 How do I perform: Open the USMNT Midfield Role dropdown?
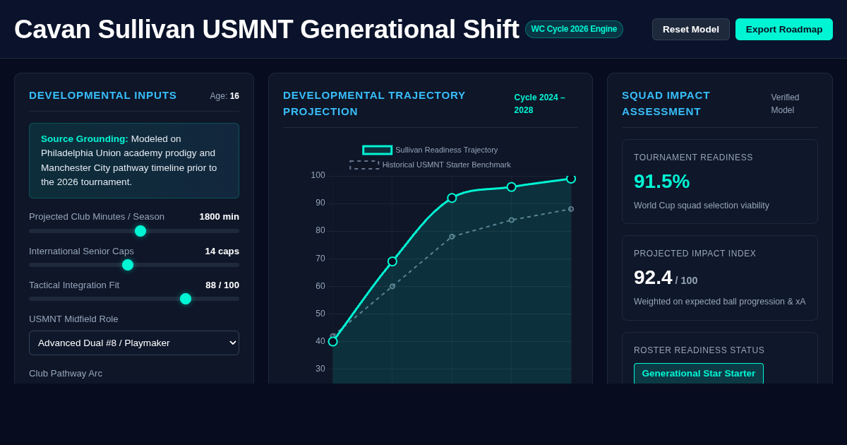click(x=134, y=343)
